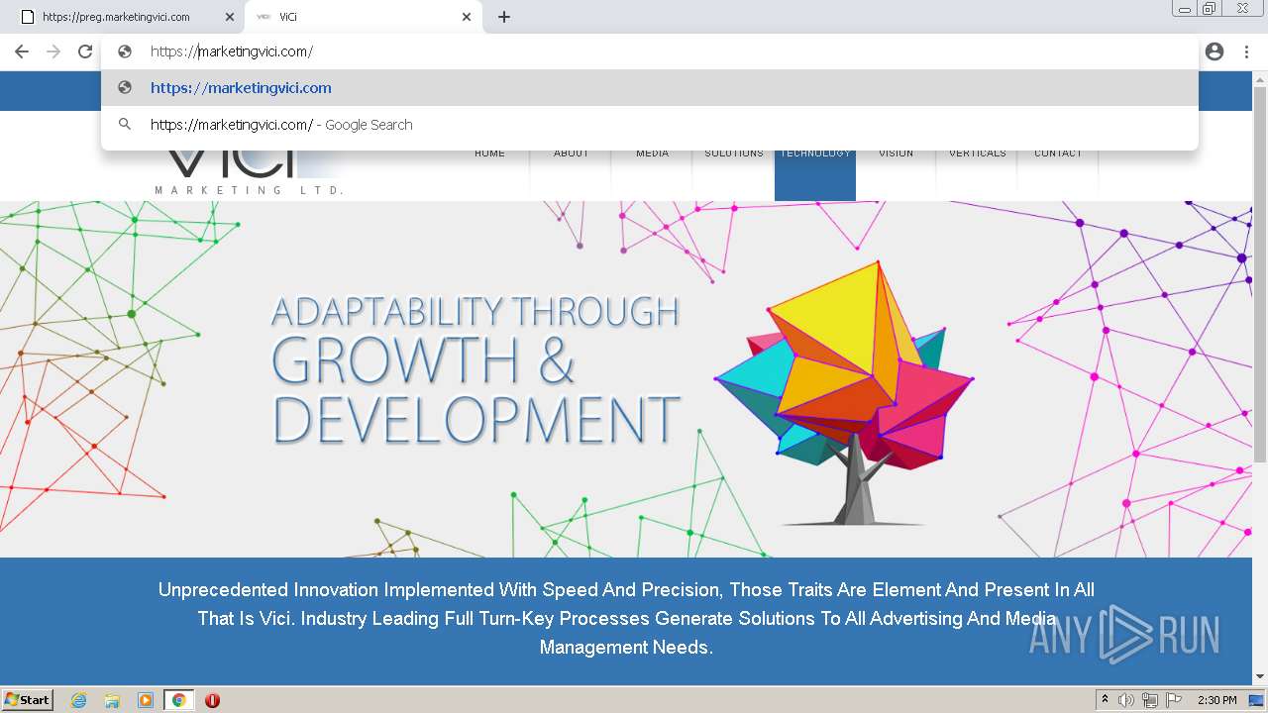
Task: Open the Windows Start menu
Action: click(28, 700)
